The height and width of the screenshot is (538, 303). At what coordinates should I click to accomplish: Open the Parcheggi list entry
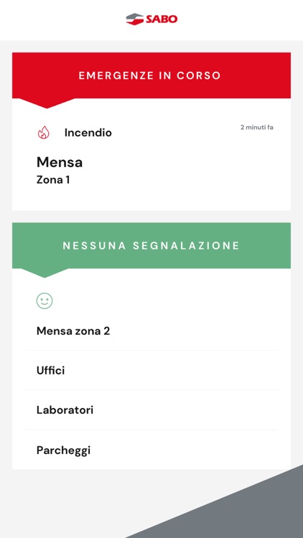click(x=151, y=450)
